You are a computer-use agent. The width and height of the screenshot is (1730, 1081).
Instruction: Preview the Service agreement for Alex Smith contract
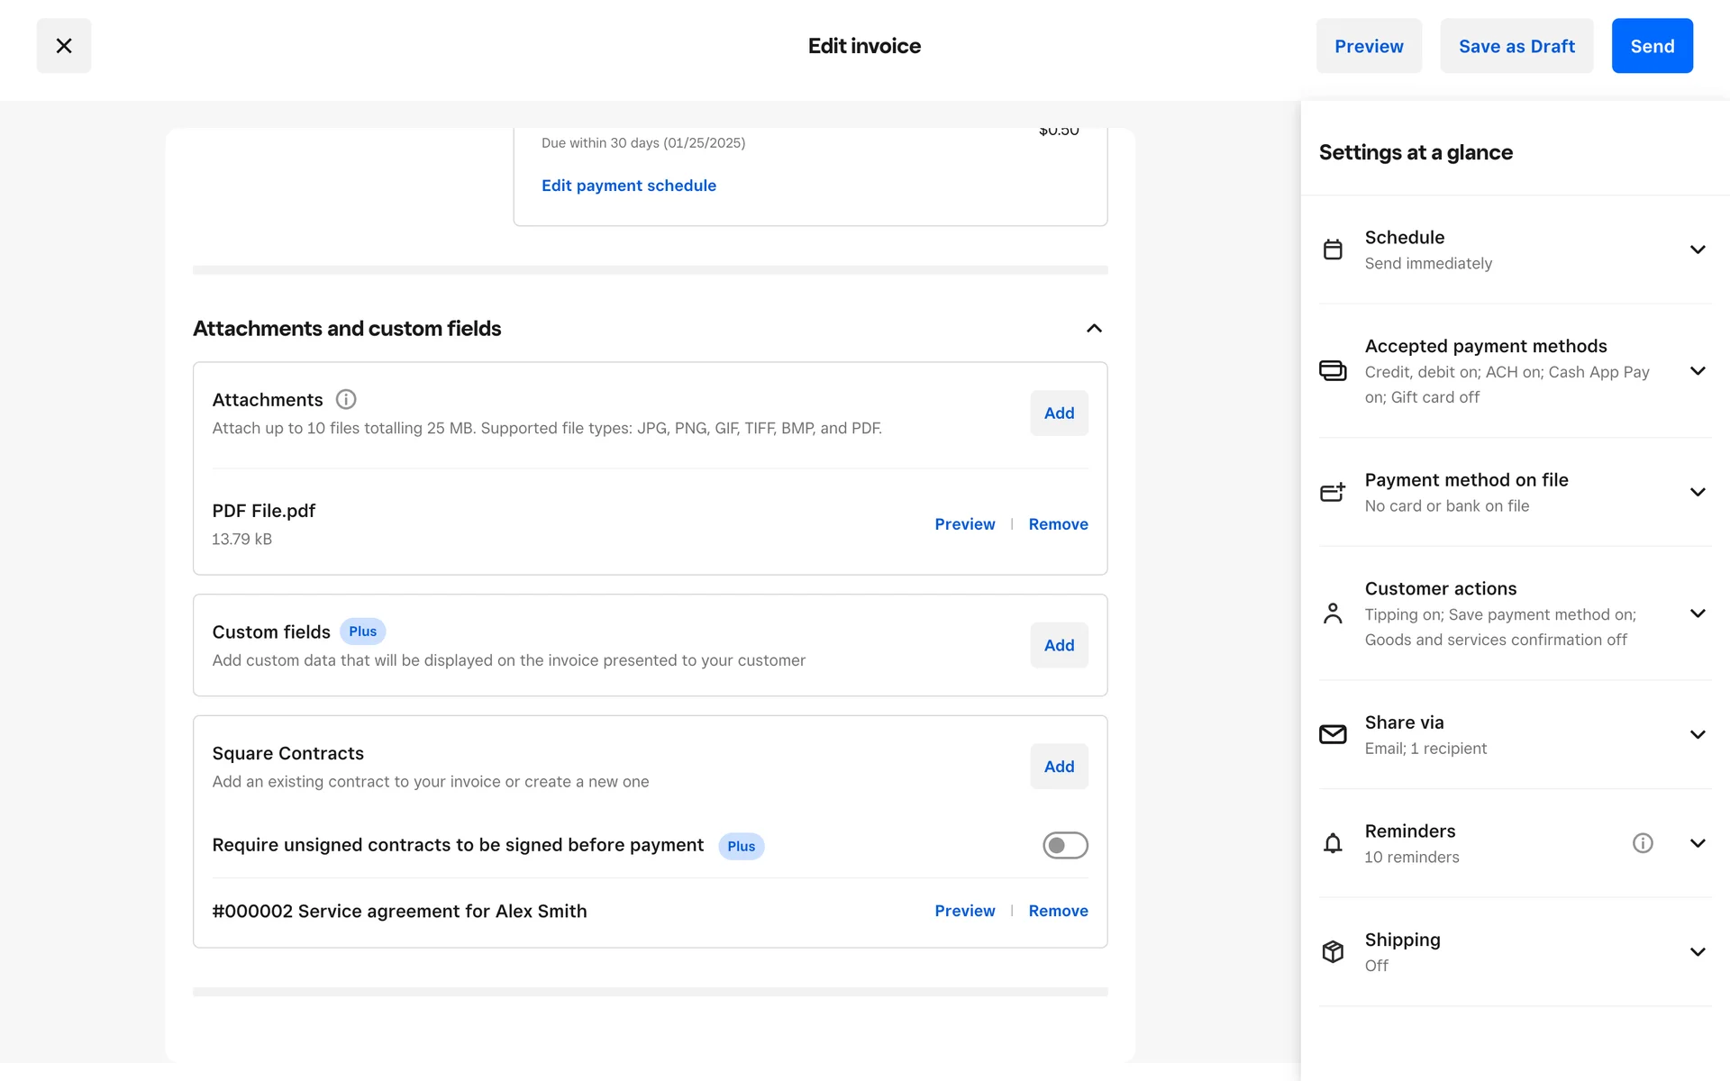tap(964, 911)
